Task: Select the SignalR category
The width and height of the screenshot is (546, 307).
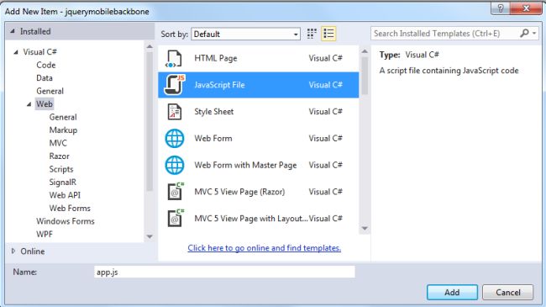Action: [x=63, y=183]
